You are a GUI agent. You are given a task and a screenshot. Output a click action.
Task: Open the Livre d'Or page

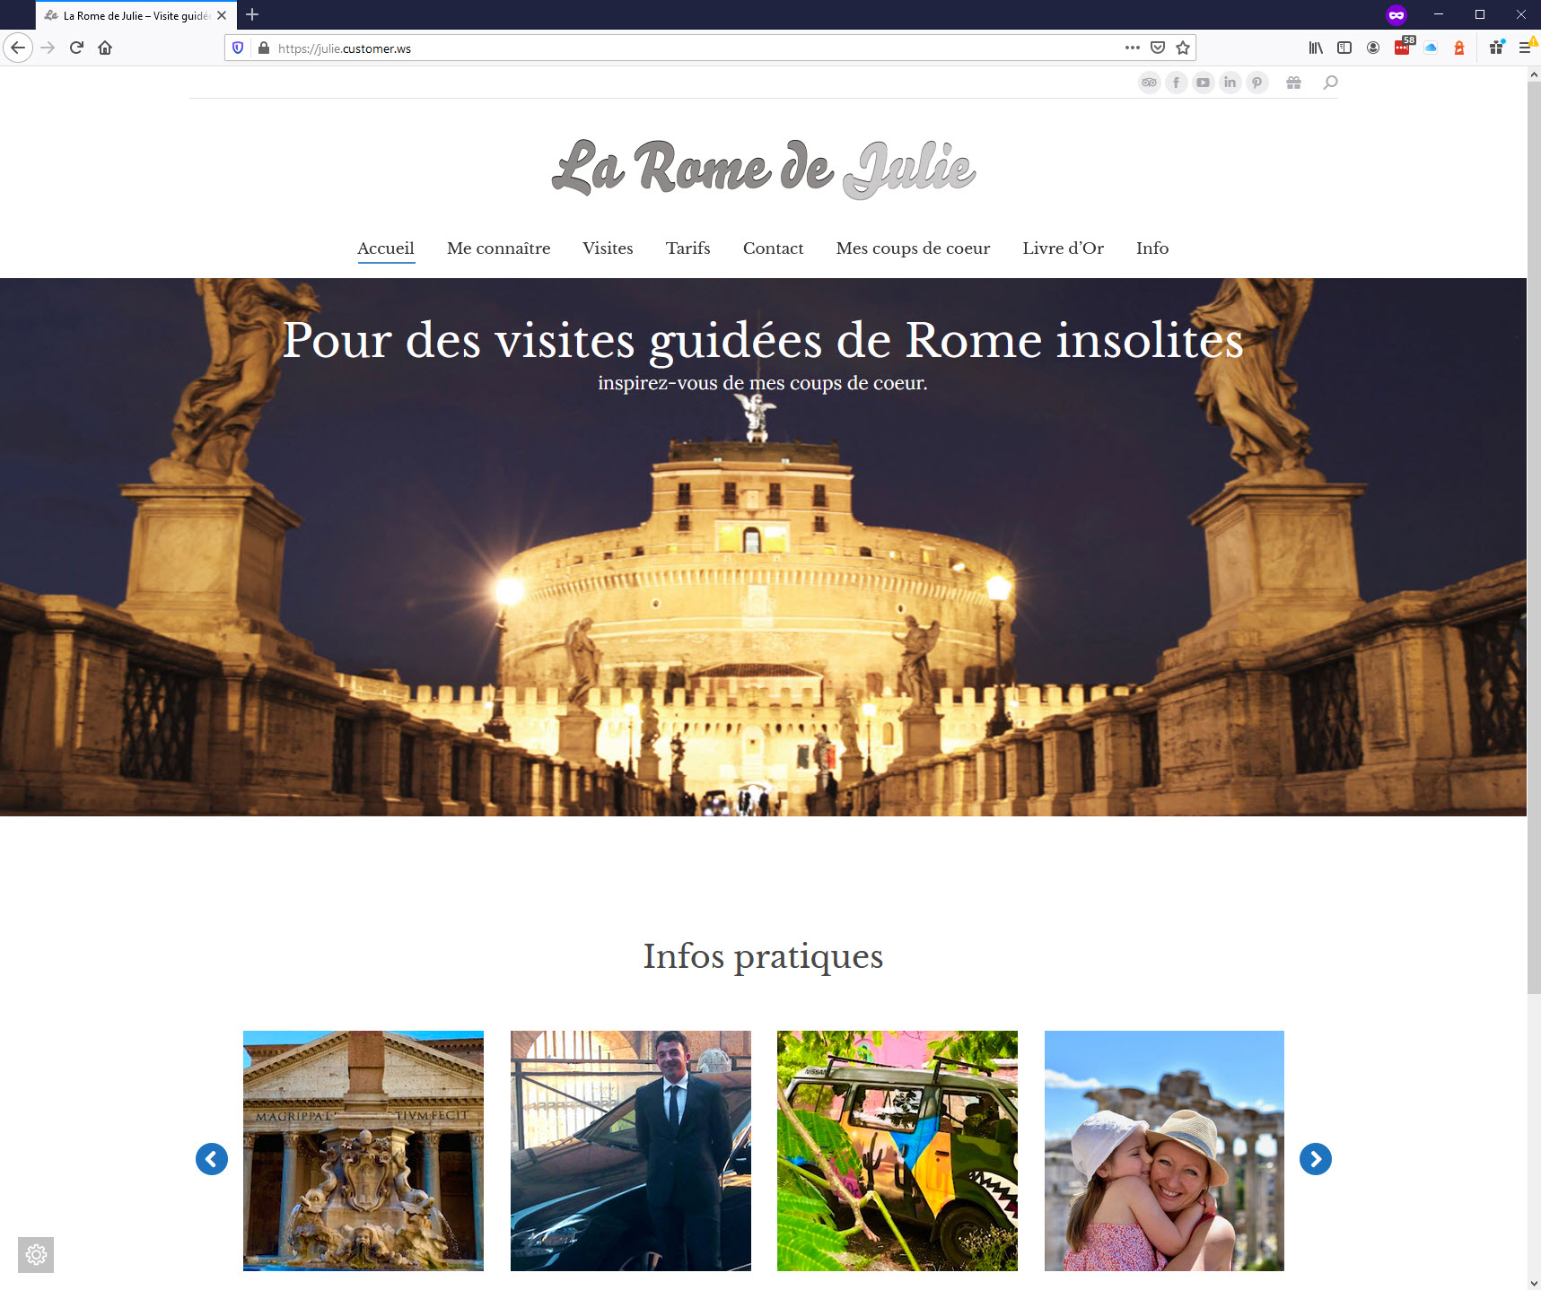coord(1064,248)
